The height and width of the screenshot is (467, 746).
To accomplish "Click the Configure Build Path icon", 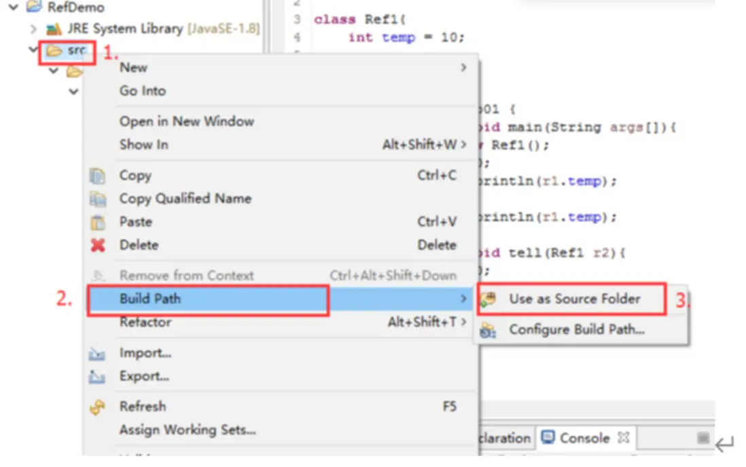I will click(488, 331).
